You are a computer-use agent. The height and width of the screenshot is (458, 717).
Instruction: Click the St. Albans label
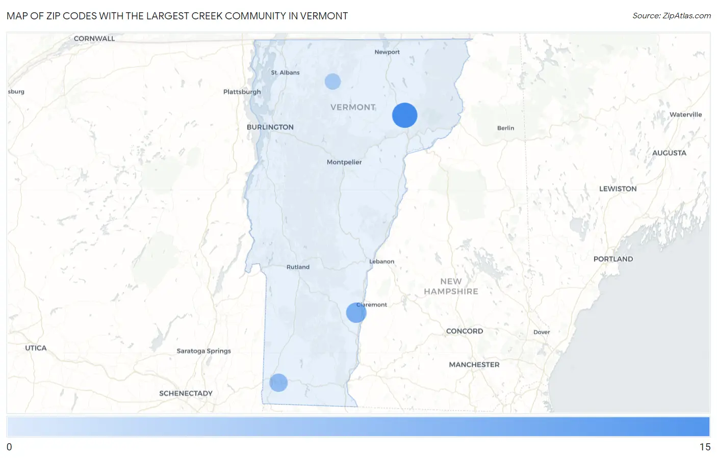coord(285,73)
